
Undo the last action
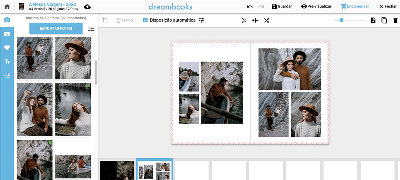(x=249, y=7)
